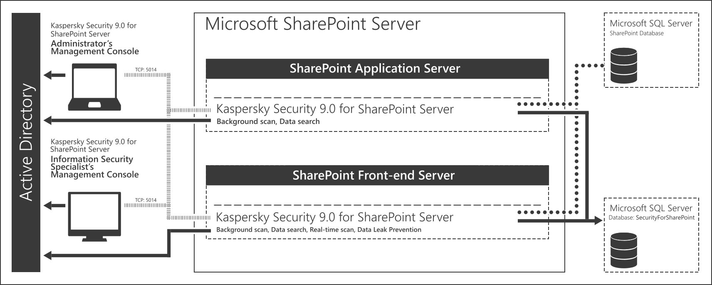Click the small arrow left of laptop

54,75
